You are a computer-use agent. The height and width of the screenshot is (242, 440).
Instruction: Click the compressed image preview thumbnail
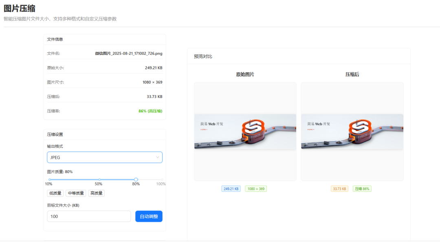coord(352,131)
